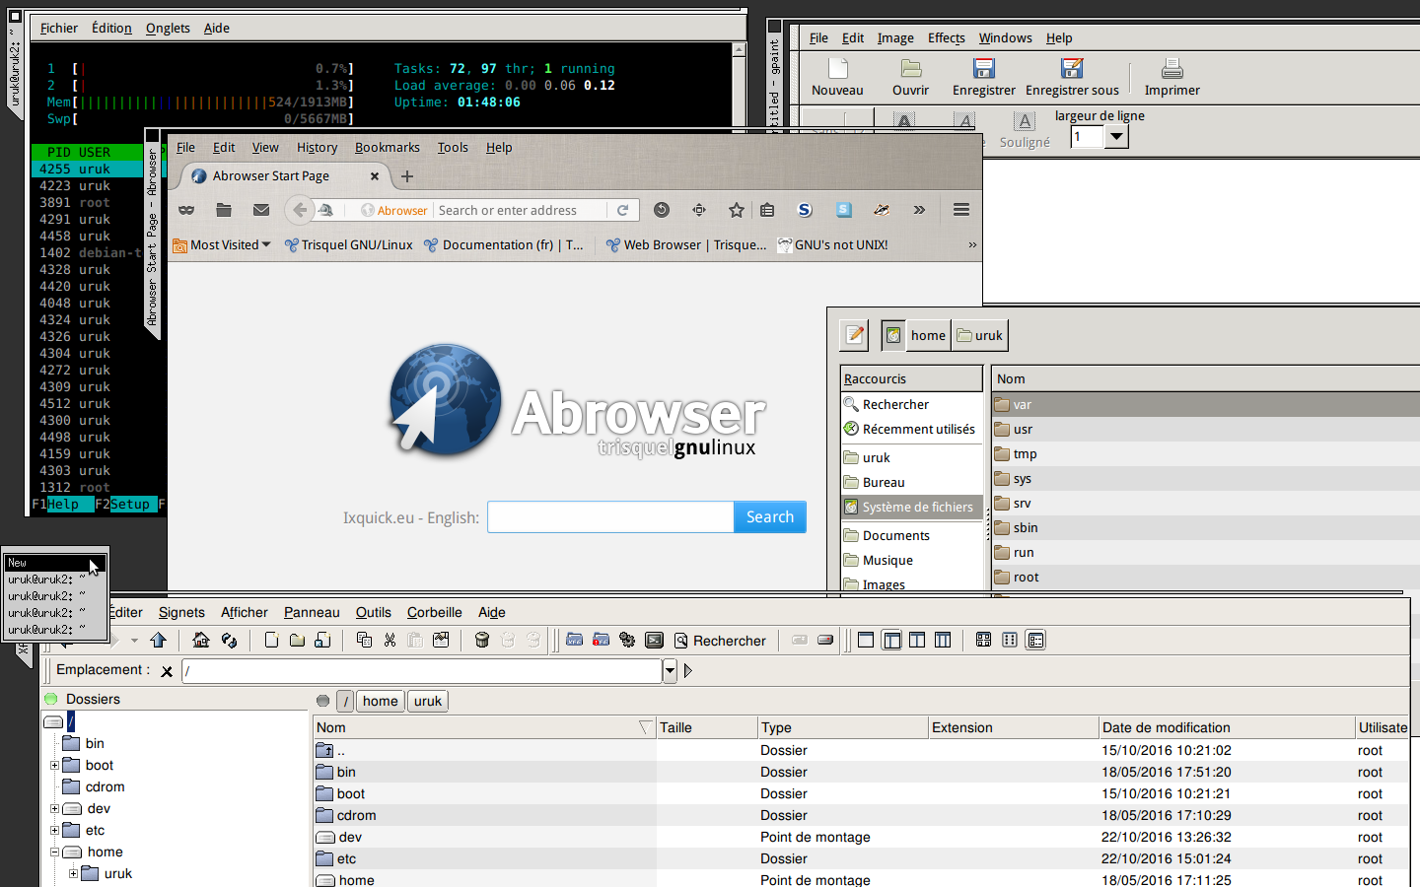Go to home directory in Xfe toolbar

tap(201, 641)
